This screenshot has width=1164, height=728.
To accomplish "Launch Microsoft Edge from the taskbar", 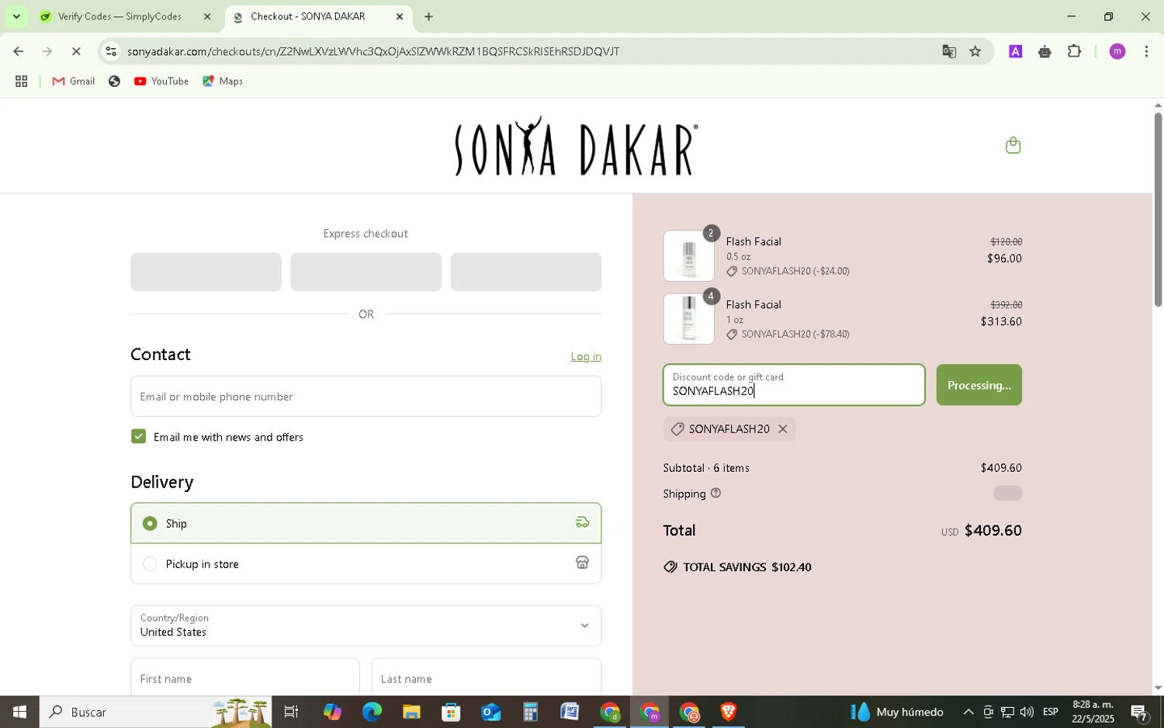I will (x=372, y=712).
